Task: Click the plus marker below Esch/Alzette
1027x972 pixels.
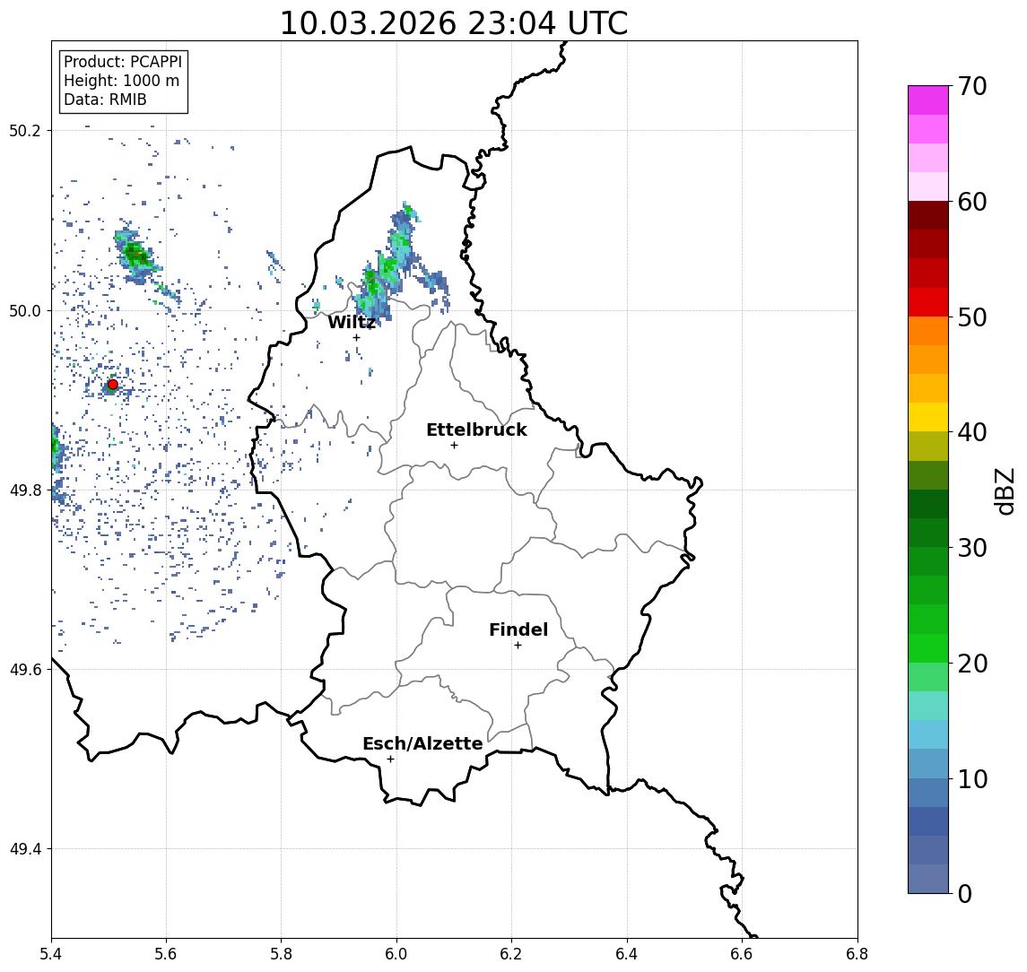Action: pyautogui.click(x=390, y=759)
